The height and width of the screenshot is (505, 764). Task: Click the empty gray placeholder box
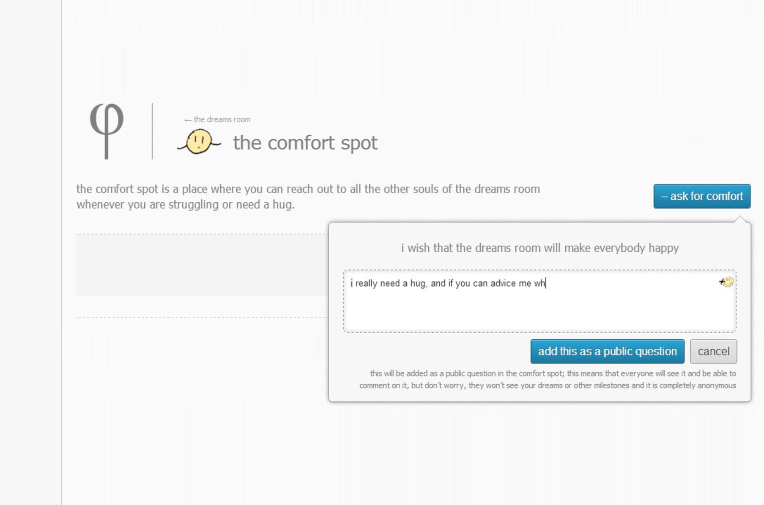pos(202,265)
